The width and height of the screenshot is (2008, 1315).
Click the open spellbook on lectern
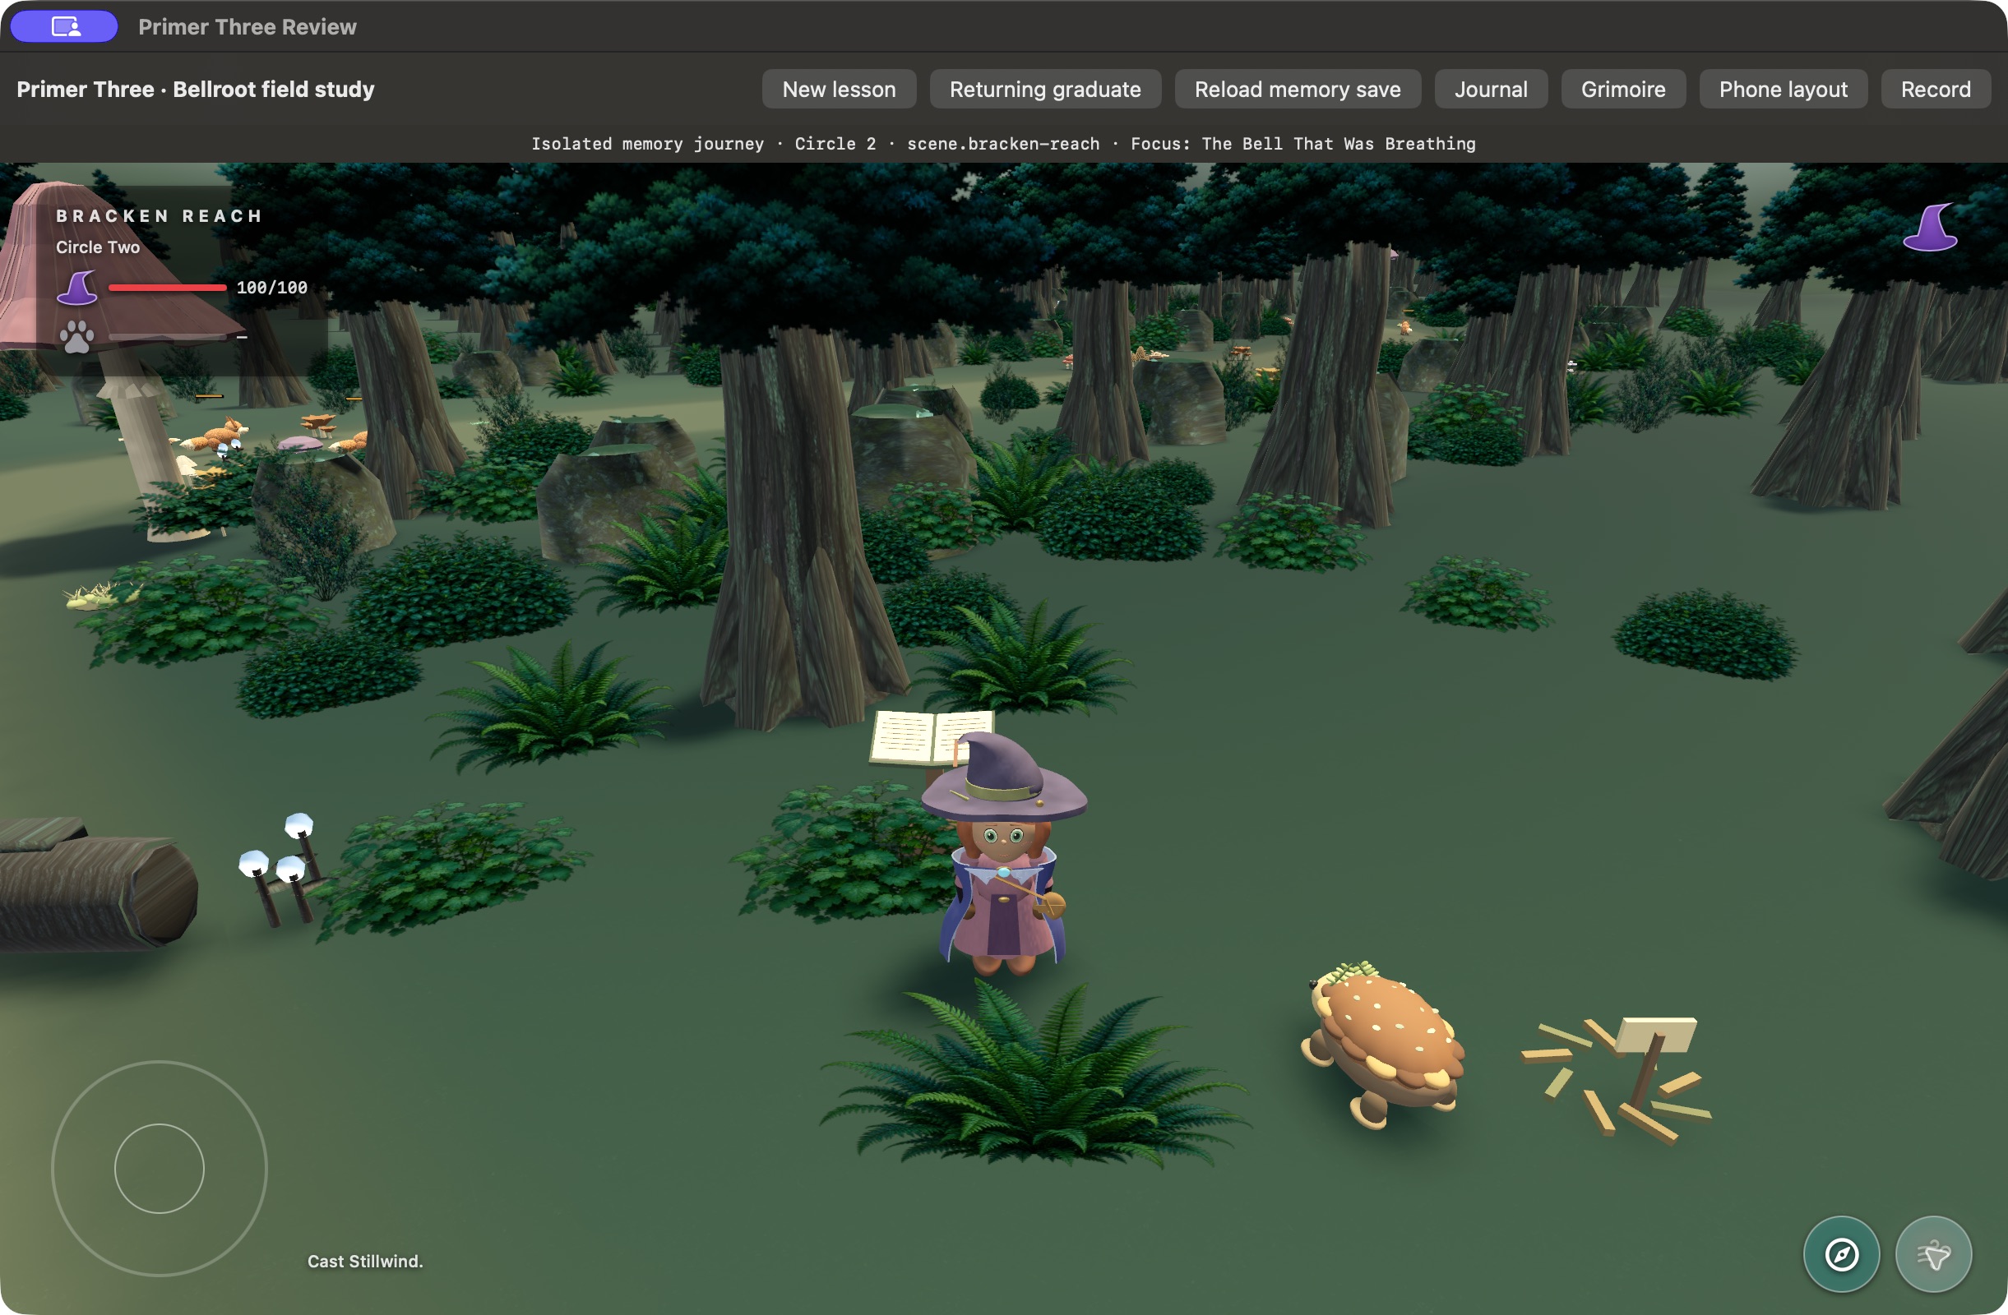930,736
